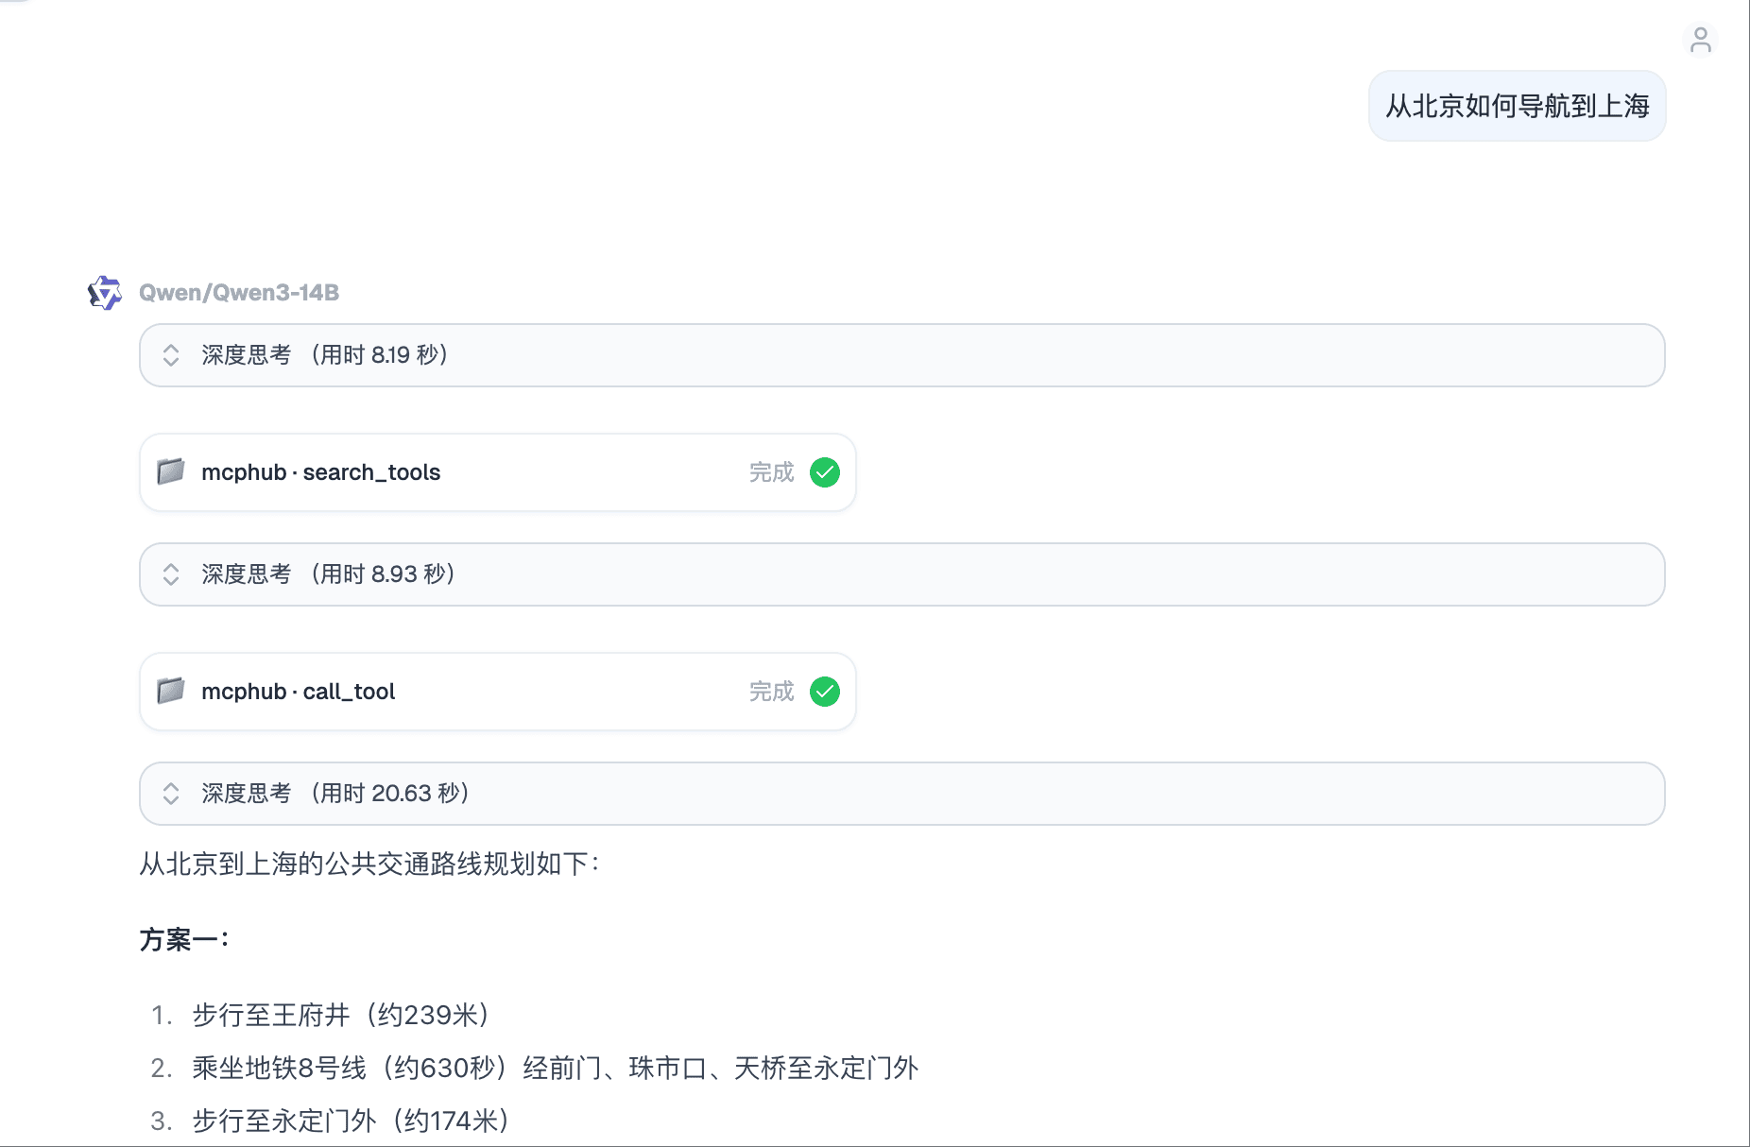1750x1147 pixels.
Task: Click the user profile avatar icon
Action: click(1700, 41)
